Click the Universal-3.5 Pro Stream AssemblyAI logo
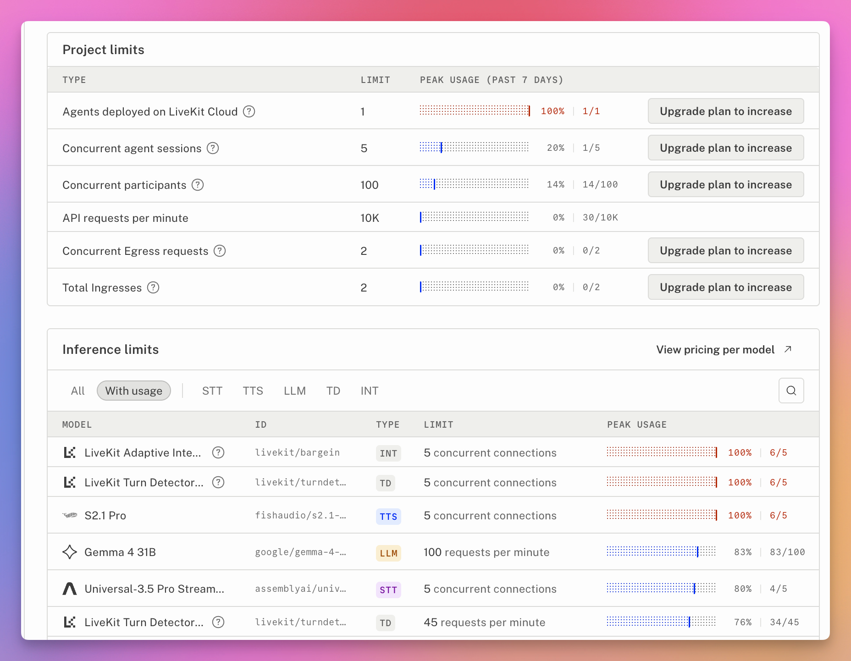Image resolution: width=851 pixels, height=661 pixels. [x=70, y=589]
